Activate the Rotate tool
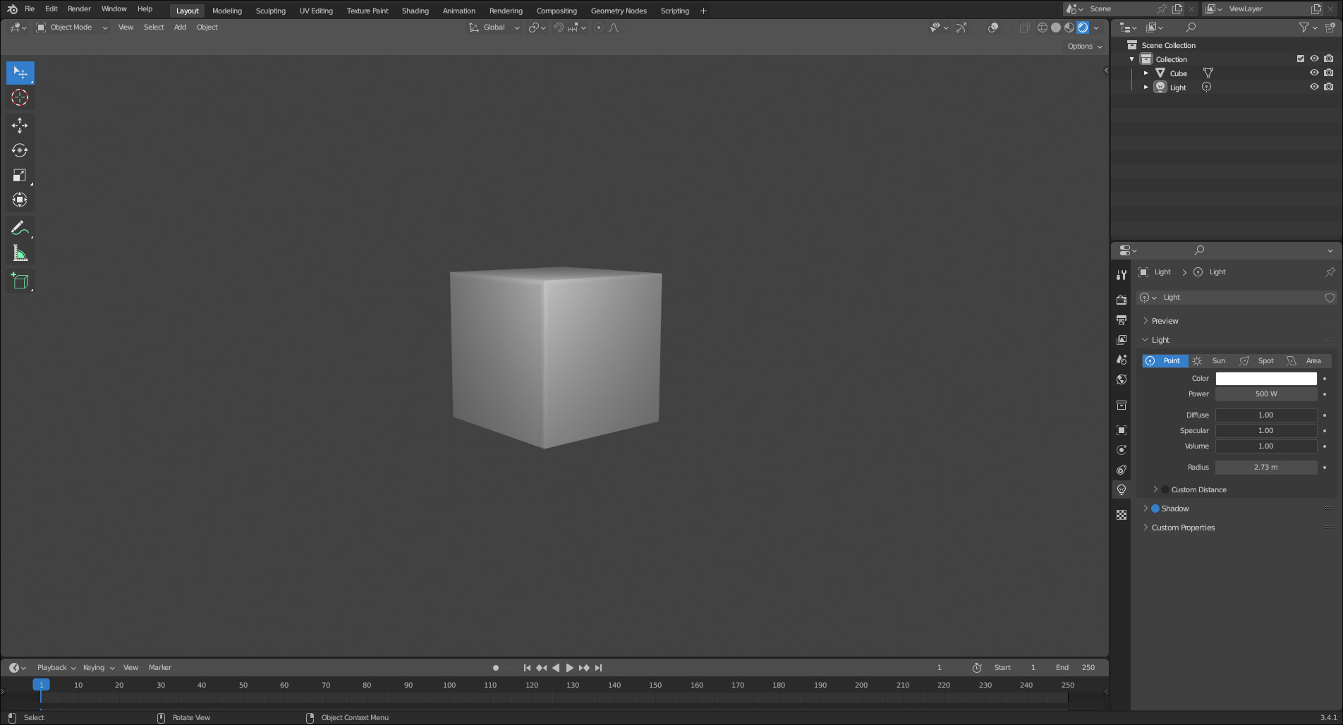Screen dimensions: 1343x725 [x=20, y=150]
